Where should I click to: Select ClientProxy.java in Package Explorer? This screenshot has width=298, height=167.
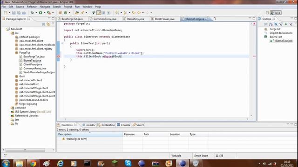point(33,64)
